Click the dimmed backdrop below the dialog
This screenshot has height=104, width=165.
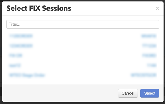82,103
